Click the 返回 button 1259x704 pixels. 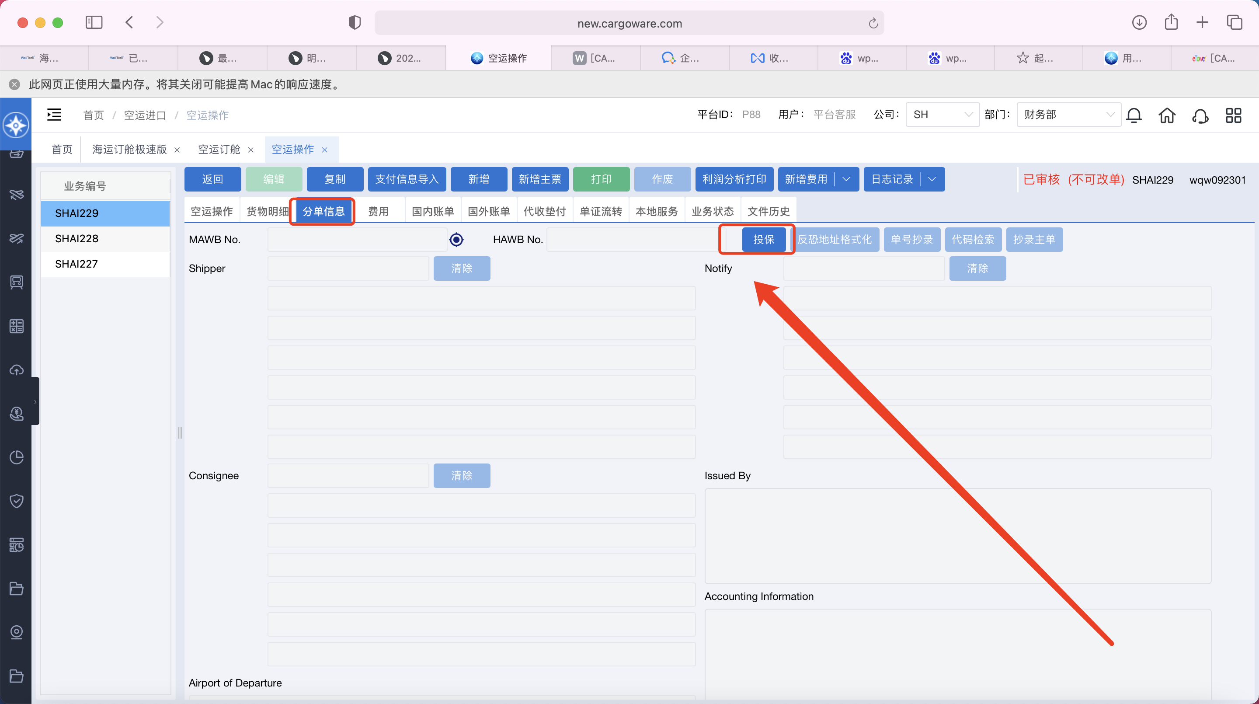coord(212,179)
